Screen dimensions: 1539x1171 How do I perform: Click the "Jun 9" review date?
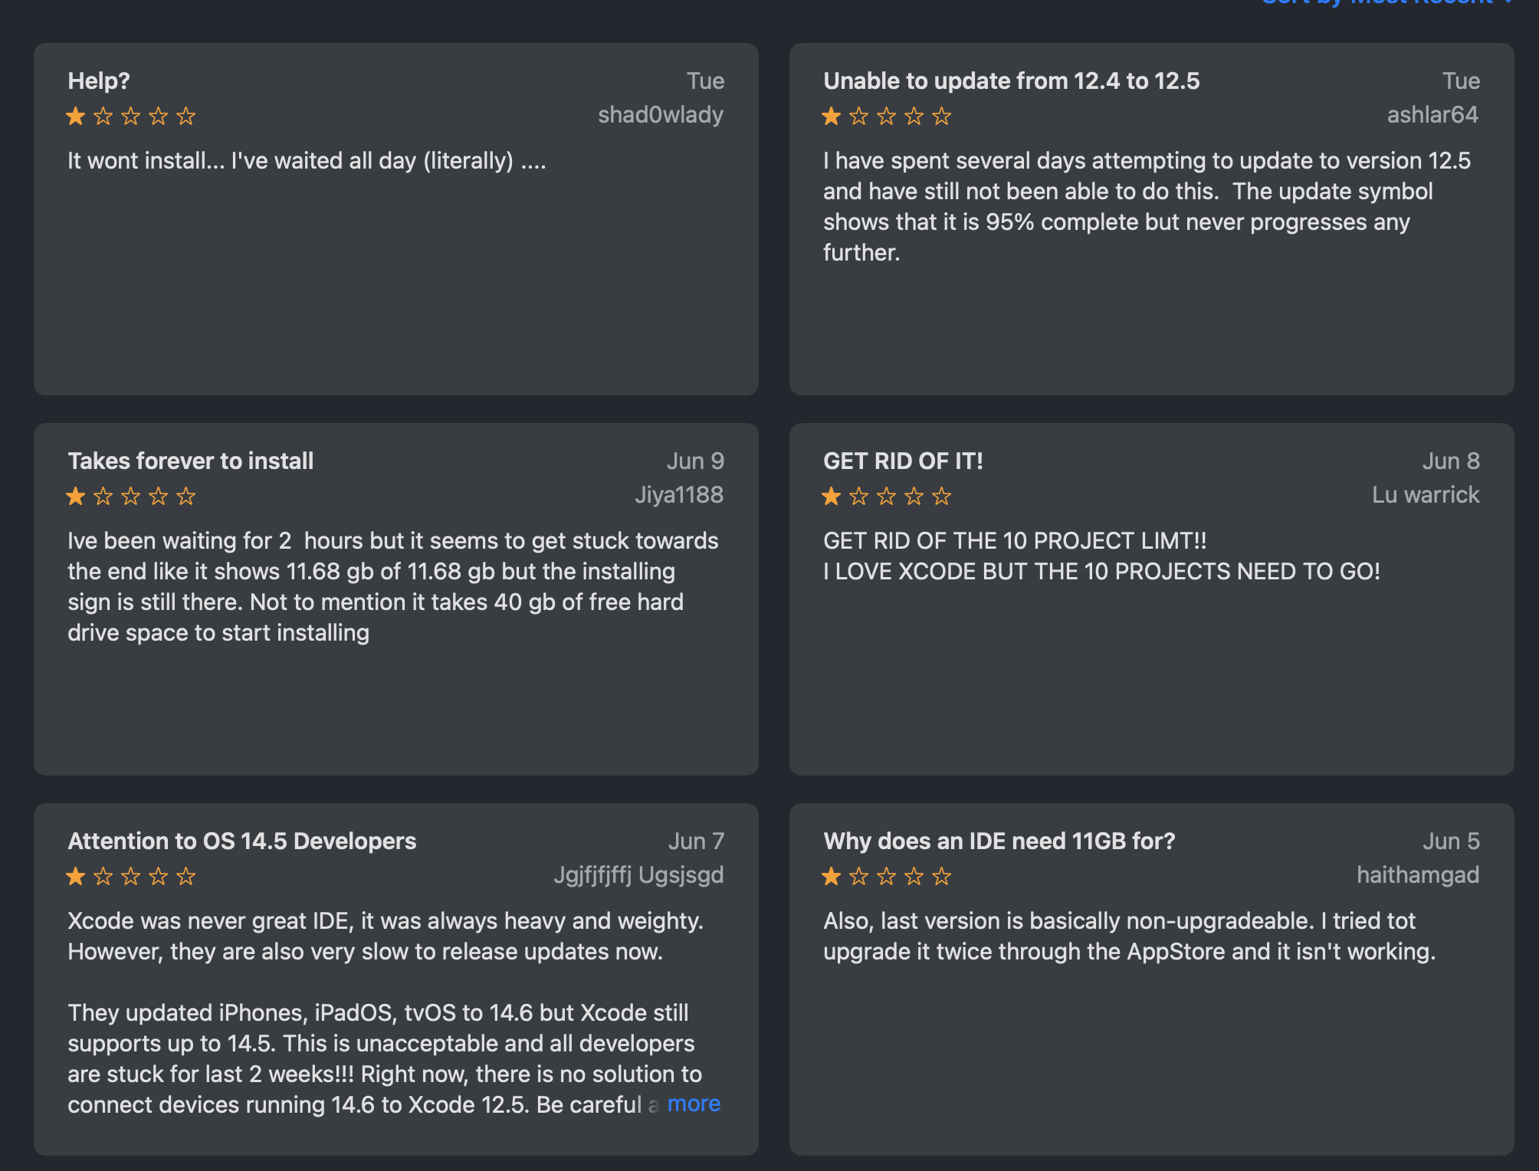694,461
